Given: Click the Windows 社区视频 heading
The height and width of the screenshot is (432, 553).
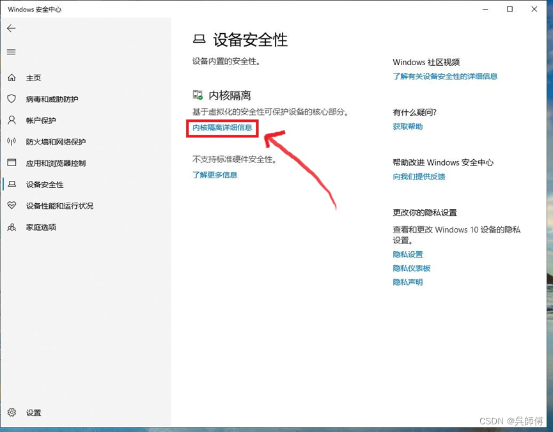Looking at the screenshot, I should pos(426,62).
